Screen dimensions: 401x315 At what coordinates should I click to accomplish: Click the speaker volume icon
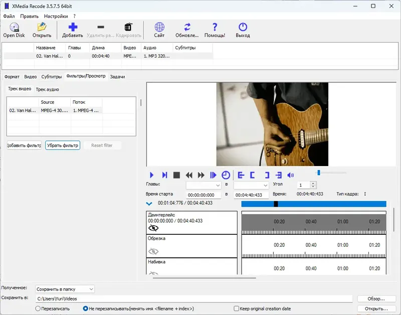(290, 175)
